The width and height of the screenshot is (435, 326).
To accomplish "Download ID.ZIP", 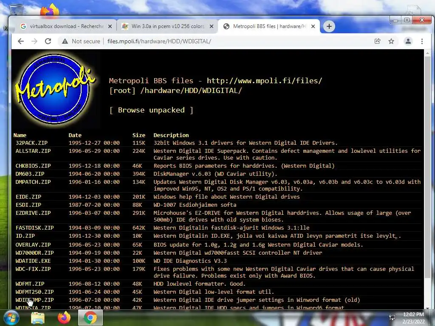I will 25,236.
